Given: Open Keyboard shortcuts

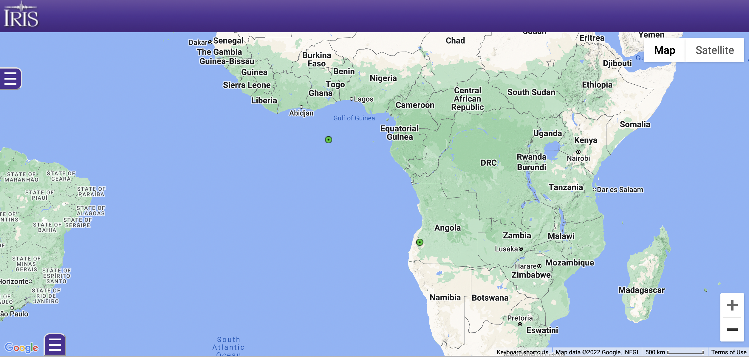Looking at the screenshot, I should [522, 352].
